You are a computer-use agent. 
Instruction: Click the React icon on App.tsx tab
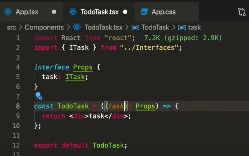pos(8,12)
